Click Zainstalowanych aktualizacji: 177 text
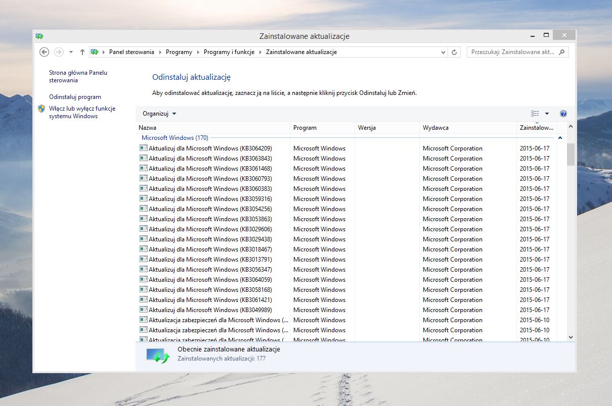Image resolution: width=612 pixels, height=406 pixels. (x=222, y=359)
